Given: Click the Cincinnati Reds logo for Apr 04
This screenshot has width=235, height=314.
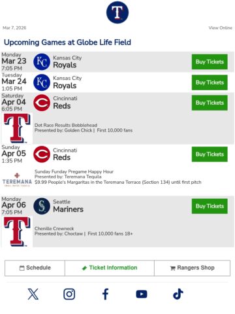Looking at the screenshot, I should pos(42,103).
